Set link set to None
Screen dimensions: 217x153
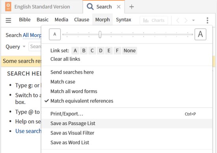tap(129, 50)
